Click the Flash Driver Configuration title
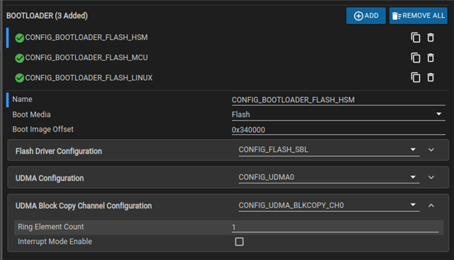This screenshot has height=260, width=454. tap(58, 151)
